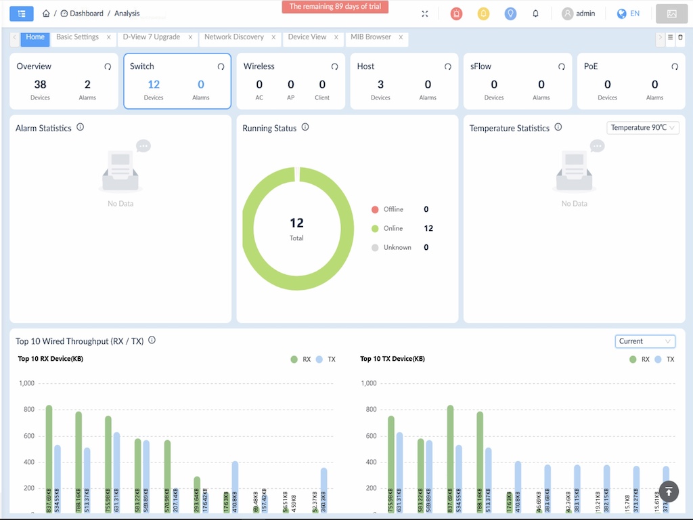Open the admin user account

tap(579, 14)
